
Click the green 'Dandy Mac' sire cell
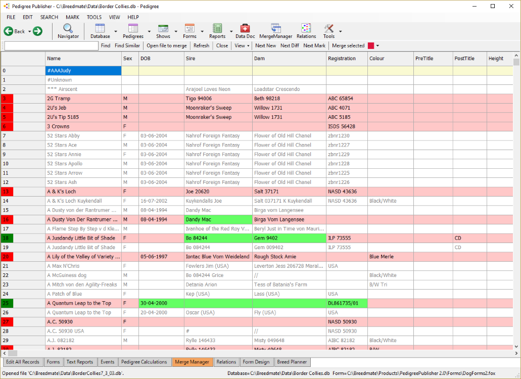[218, 219]
